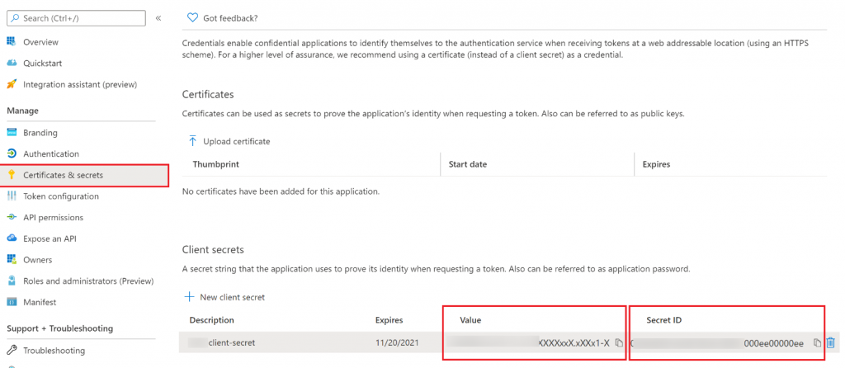Click Got feedback? heart link
The image size is (845, 368).
pyautogui.click(x=222, y=18)
